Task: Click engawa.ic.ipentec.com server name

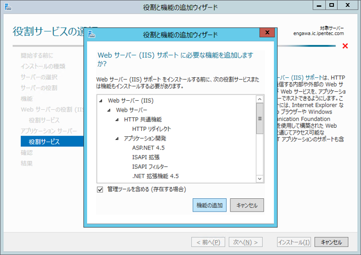Action: tap(319, 33)
